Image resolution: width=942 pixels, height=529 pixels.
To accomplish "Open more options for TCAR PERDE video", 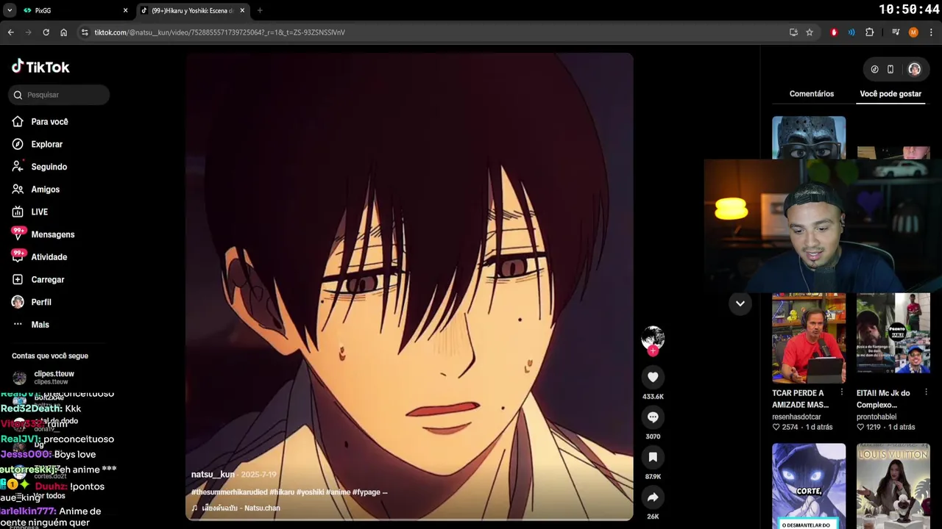I will pyautogui.click(x=841, y=392).
